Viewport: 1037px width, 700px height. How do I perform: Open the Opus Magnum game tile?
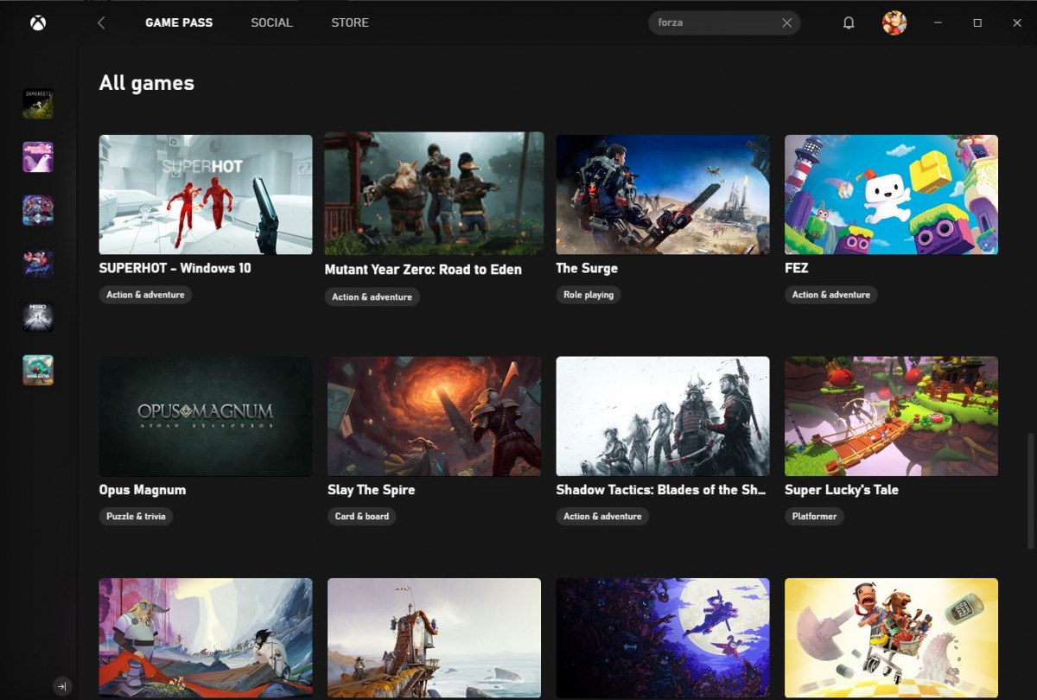(205, 416)
